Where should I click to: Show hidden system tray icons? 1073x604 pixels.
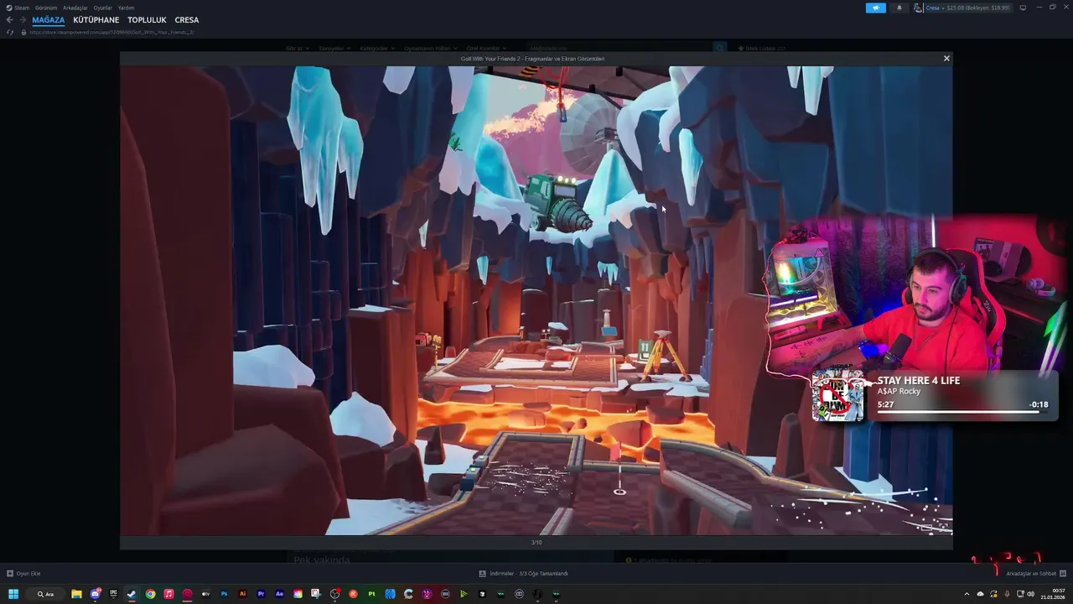click(x=967, y=594)
